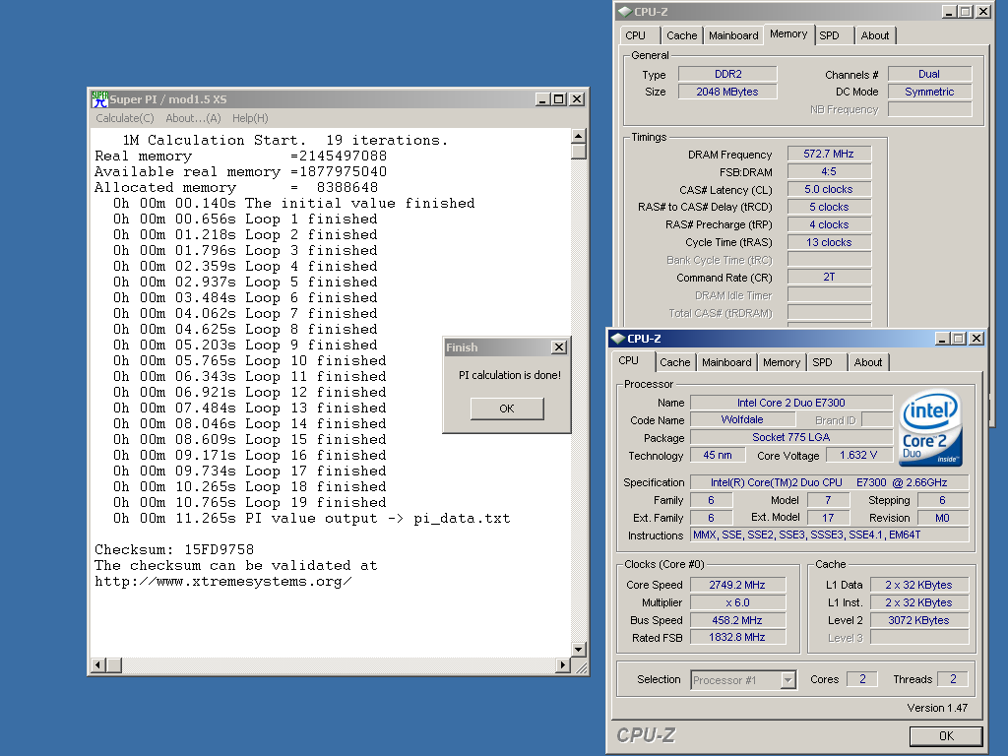Click the vertical scrollbar thumb in Super PI
This screenshot has width=1008, height=756.
pyautogui.click(x=579, y=152)
